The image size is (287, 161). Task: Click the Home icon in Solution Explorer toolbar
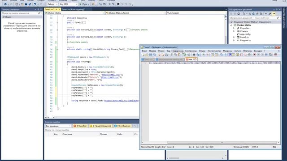[239, 14]
